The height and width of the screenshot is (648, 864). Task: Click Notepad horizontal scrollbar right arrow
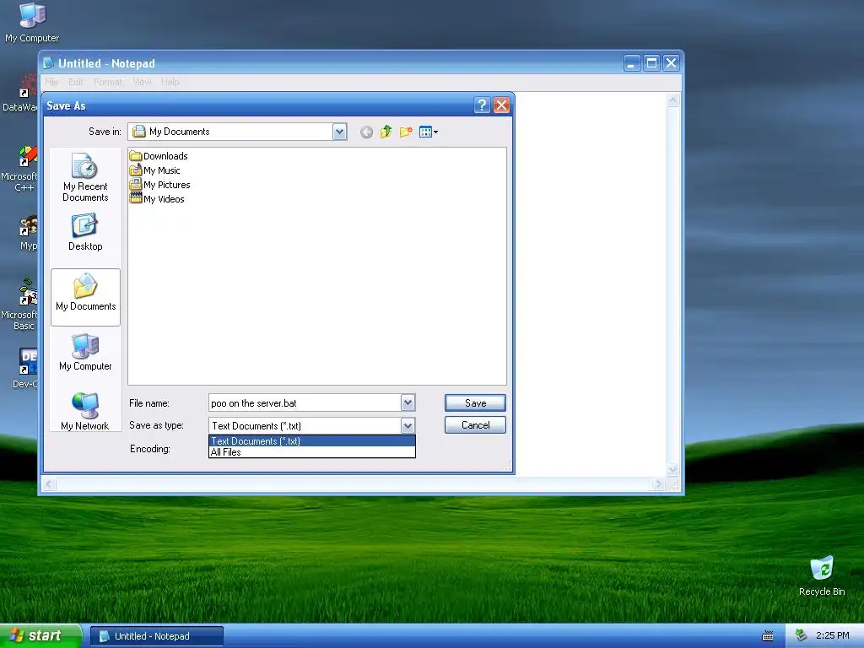[658, 483]
